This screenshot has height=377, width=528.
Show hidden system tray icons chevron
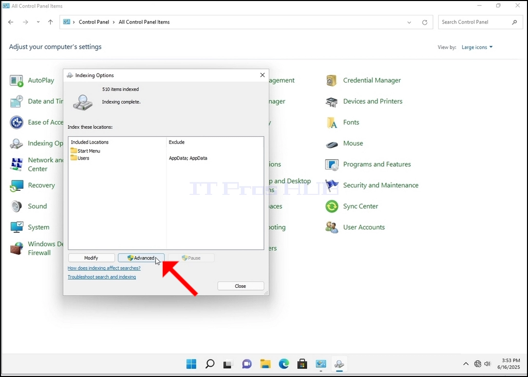point(466,364)
